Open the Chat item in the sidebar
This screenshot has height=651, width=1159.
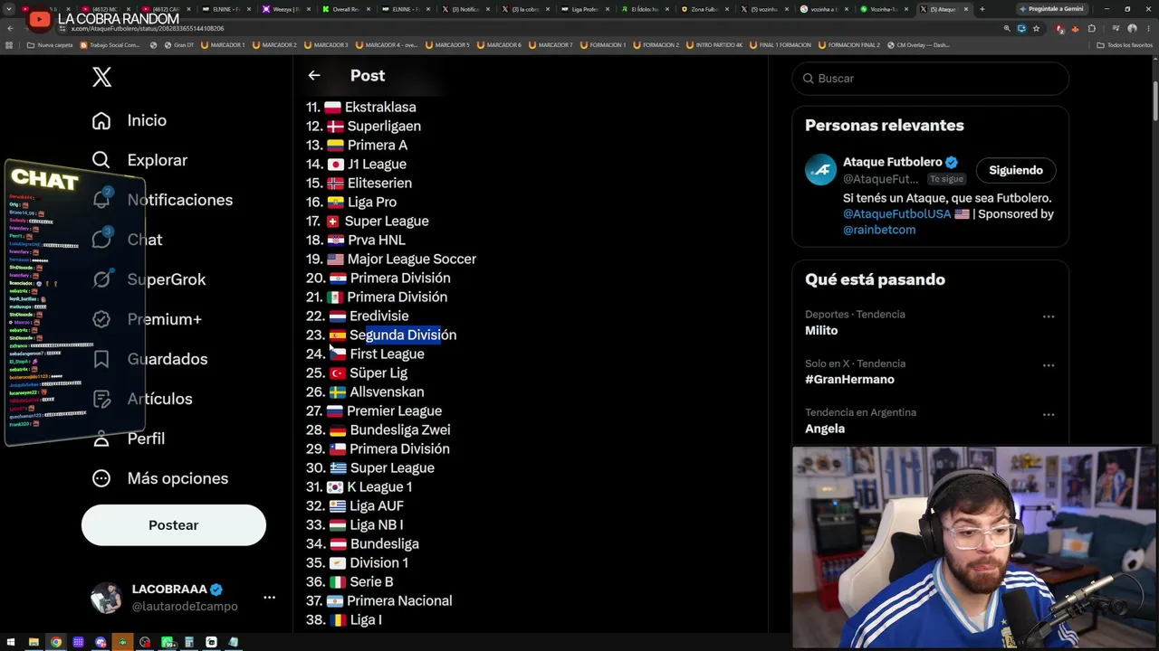[x=128, y=240]
